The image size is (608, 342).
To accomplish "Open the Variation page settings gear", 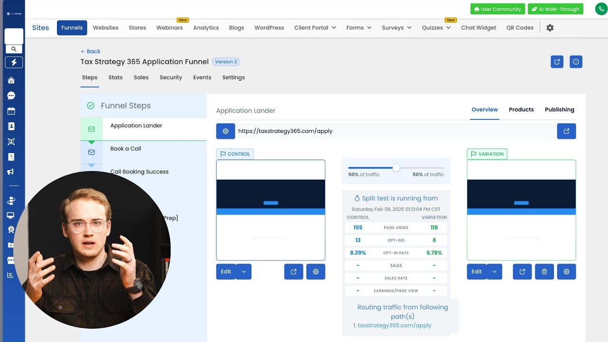I will coord(567,272).
